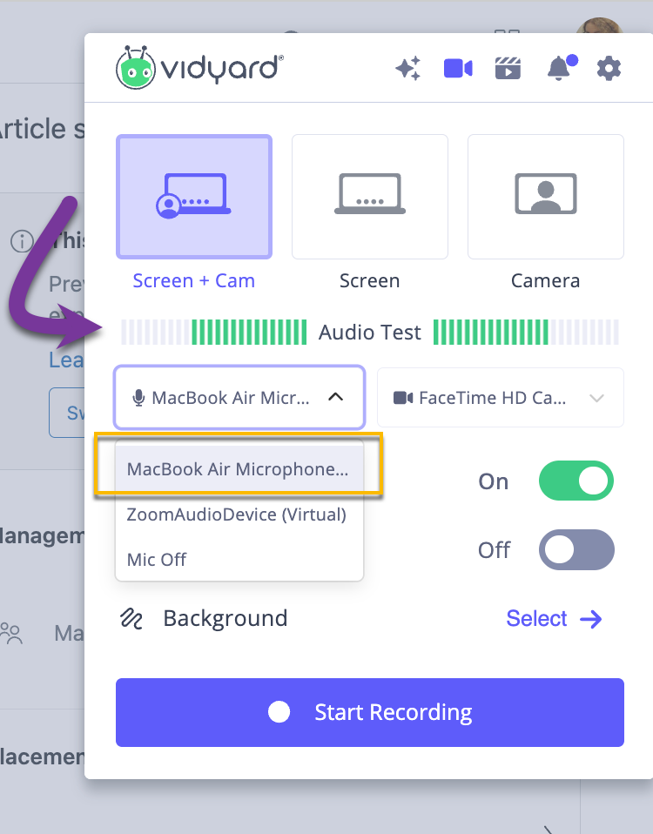Collapse the microphone dropdown chevron
Image resolution: width=653 pixels, height=834 pixels.
(x=337, y=397)
